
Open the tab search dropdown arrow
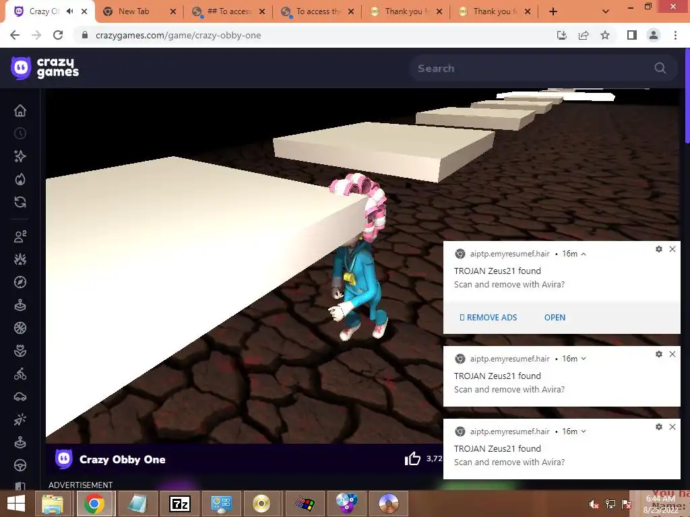606,11
